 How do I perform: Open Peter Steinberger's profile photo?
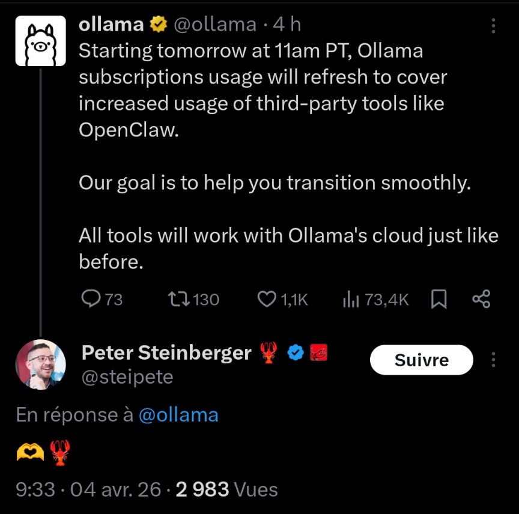[40, 364]
